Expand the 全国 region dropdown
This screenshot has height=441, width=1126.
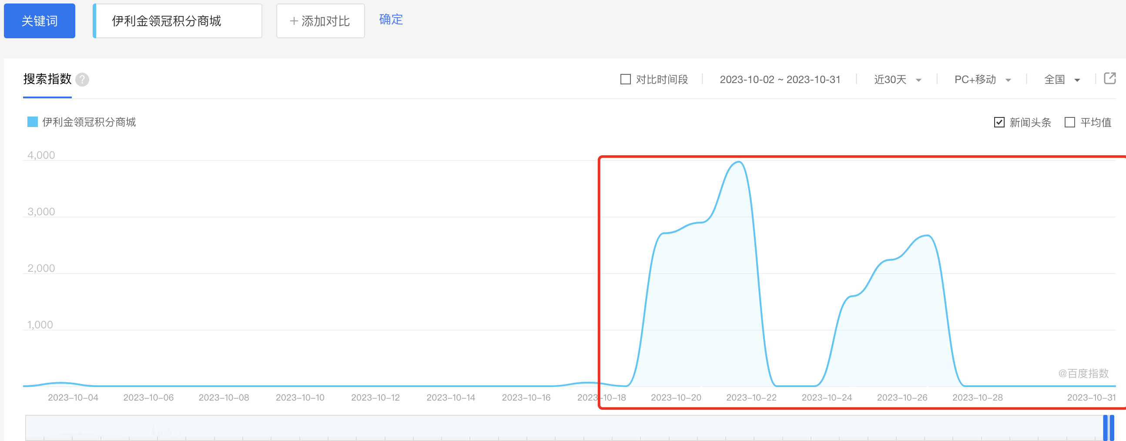click(1062, 80)
